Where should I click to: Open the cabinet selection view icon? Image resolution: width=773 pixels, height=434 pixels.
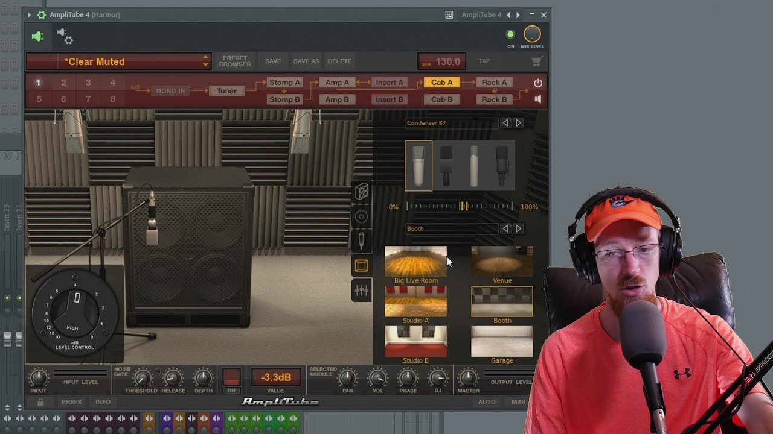pyautogui.click(x=361, y=192)
